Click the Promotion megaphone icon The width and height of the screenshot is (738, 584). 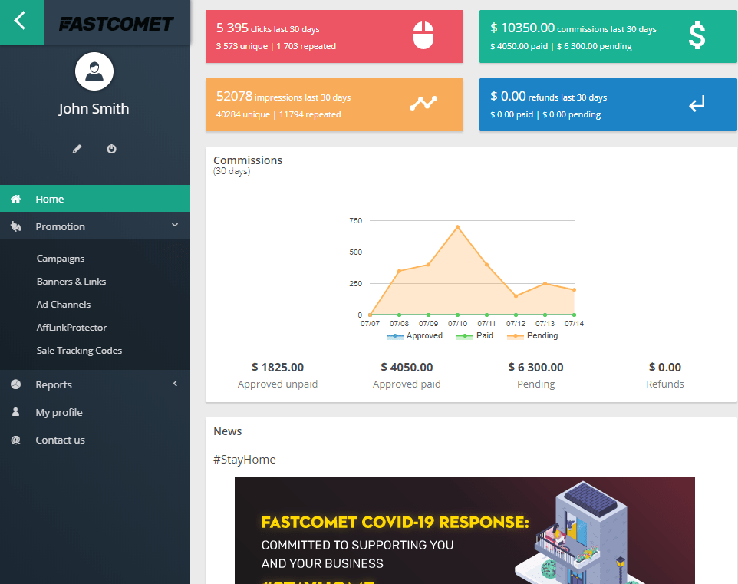click(15, 226)
